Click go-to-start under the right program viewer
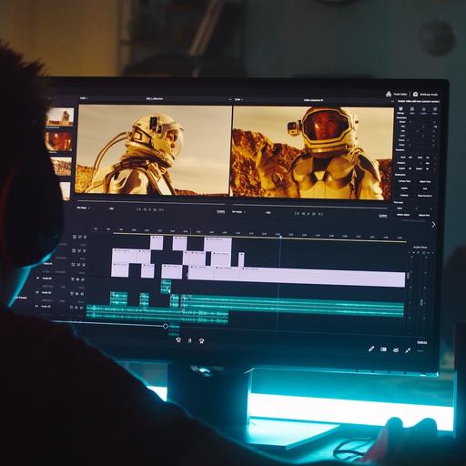The image size is (466, 466). click(x=297, y=214)
